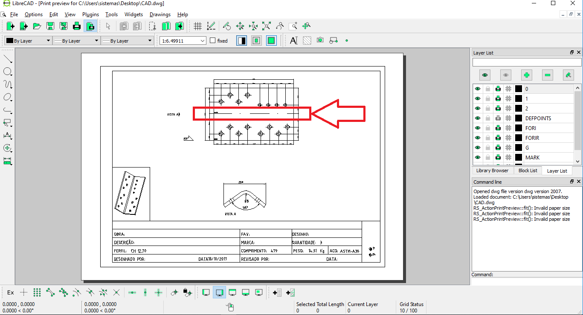Image resolution: width=583 pixels, height=315 pixels.
Task: Click the Save drawing floppy icon
Action: point(50,26)
